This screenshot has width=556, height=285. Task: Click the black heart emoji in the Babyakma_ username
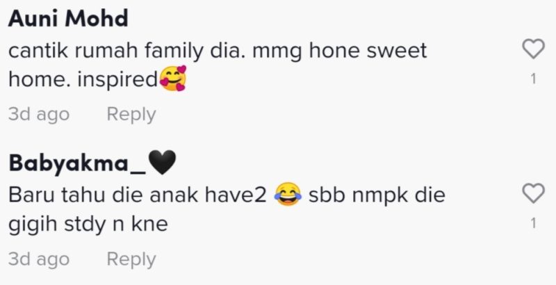click(162, 163)
